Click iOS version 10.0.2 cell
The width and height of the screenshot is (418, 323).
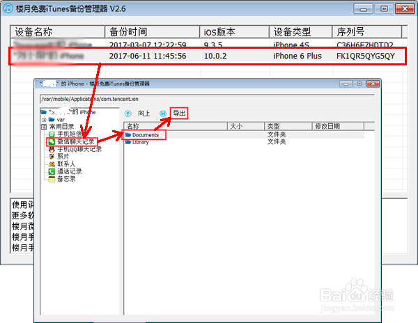click(215, 56)
